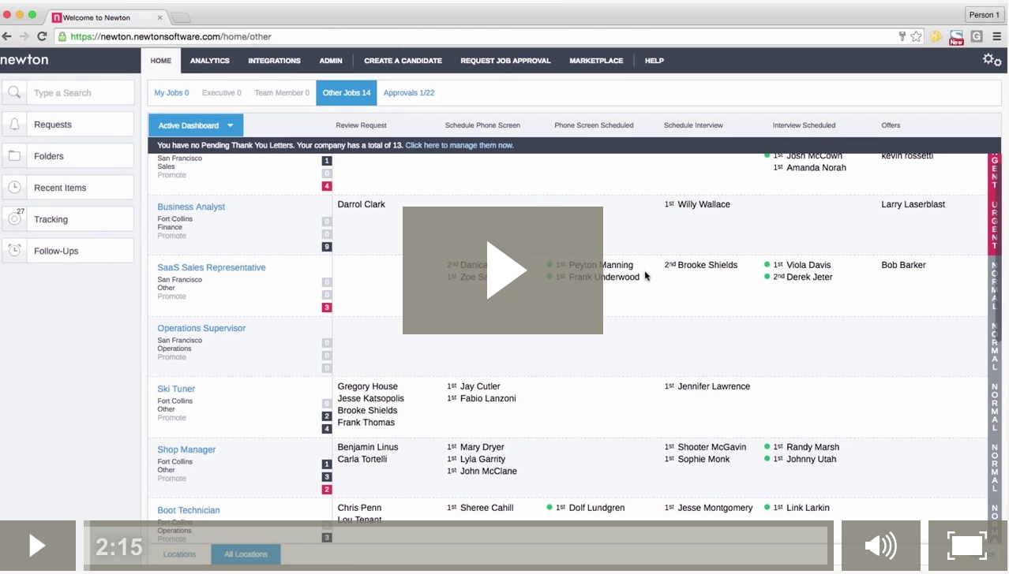Image resolution: width=1009 pixels, height=574 pixels.
Task: Open the ADMIN menu
Action: (331, 61)
